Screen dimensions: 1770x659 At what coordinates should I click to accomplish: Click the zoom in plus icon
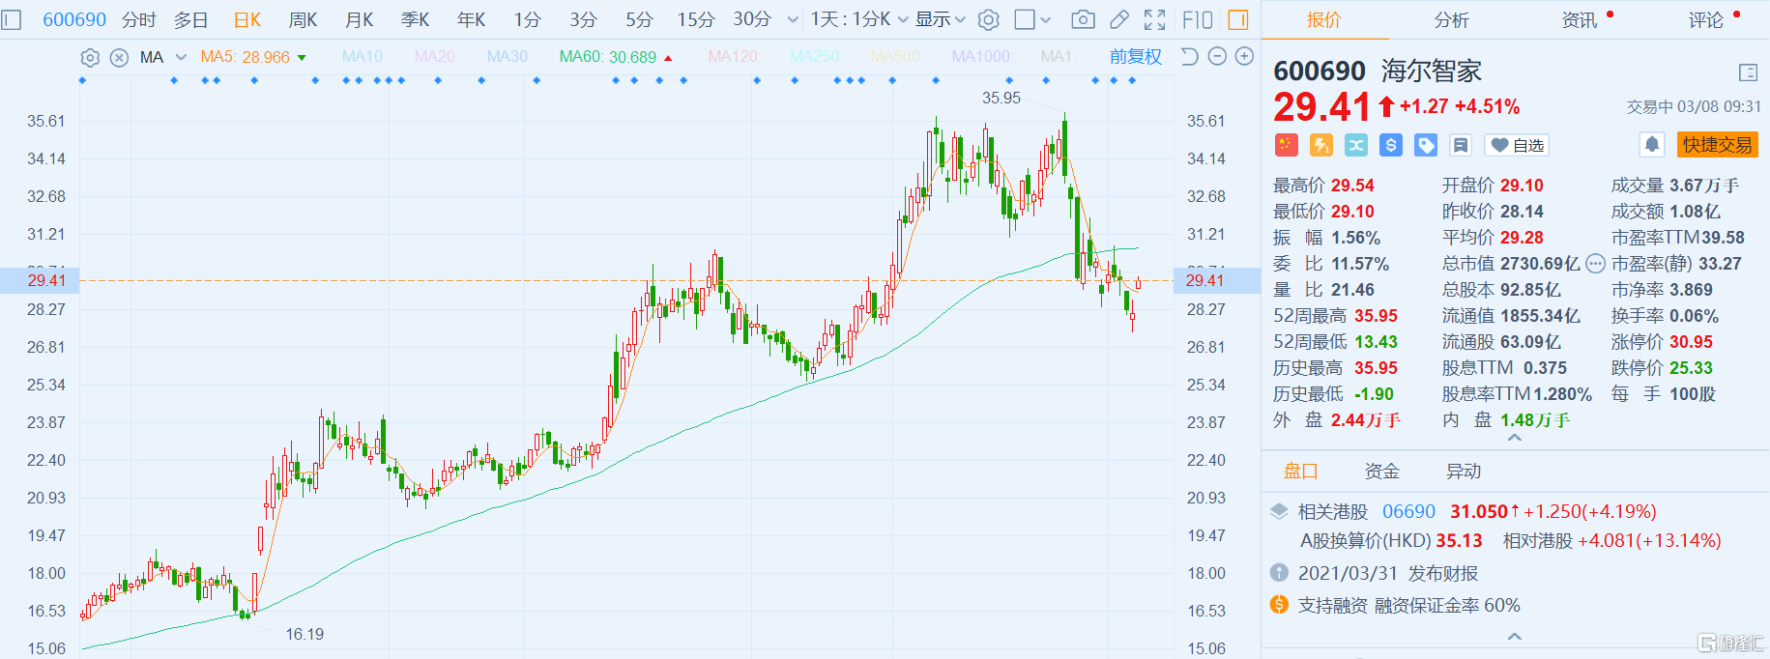point(1245,57)
